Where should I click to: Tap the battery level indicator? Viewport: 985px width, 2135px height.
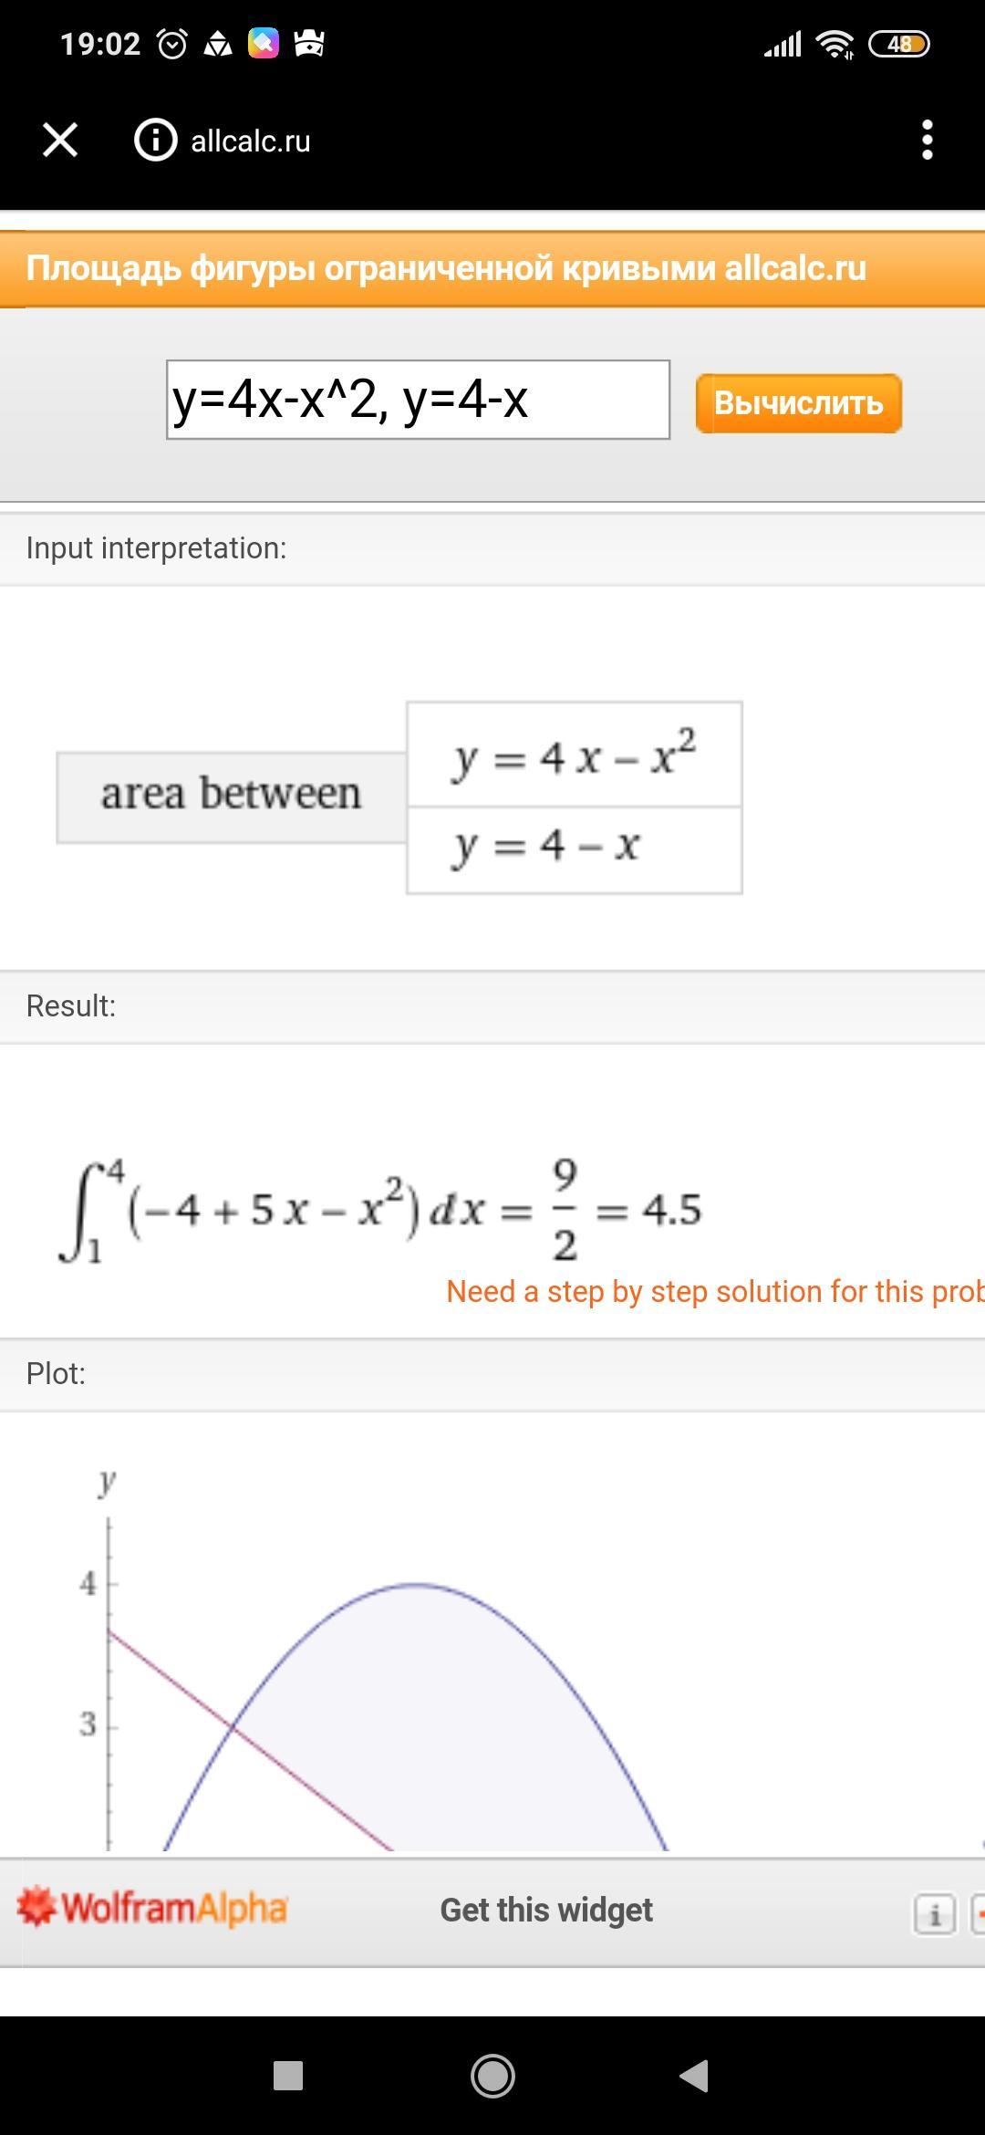point(898,44)
